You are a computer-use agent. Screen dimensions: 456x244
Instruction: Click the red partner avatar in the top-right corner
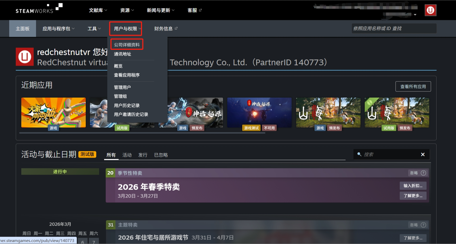[430, 10]
